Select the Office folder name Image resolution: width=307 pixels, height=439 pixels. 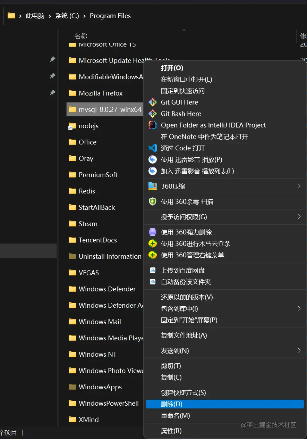88,142
